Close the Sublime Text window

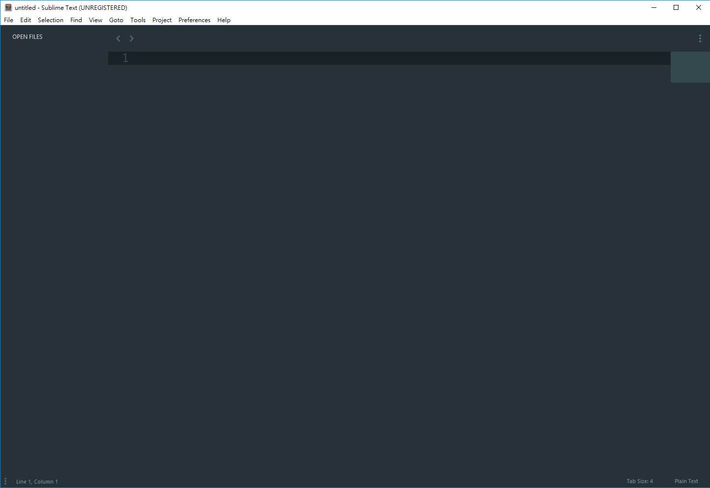[x=699, y=7]
